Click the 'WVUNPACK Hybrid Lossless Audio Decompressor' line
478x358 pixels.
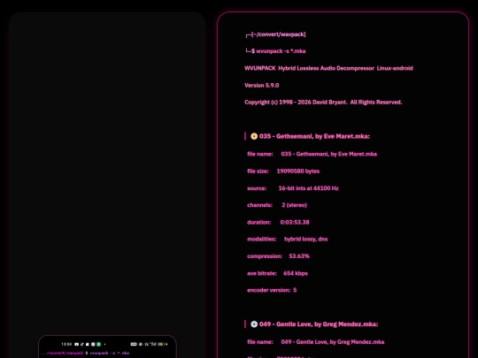click(328, 68)
